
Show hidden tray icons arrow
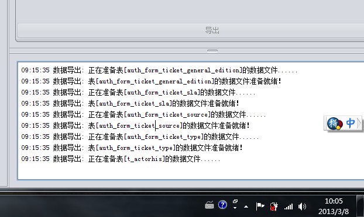(246, 206)
